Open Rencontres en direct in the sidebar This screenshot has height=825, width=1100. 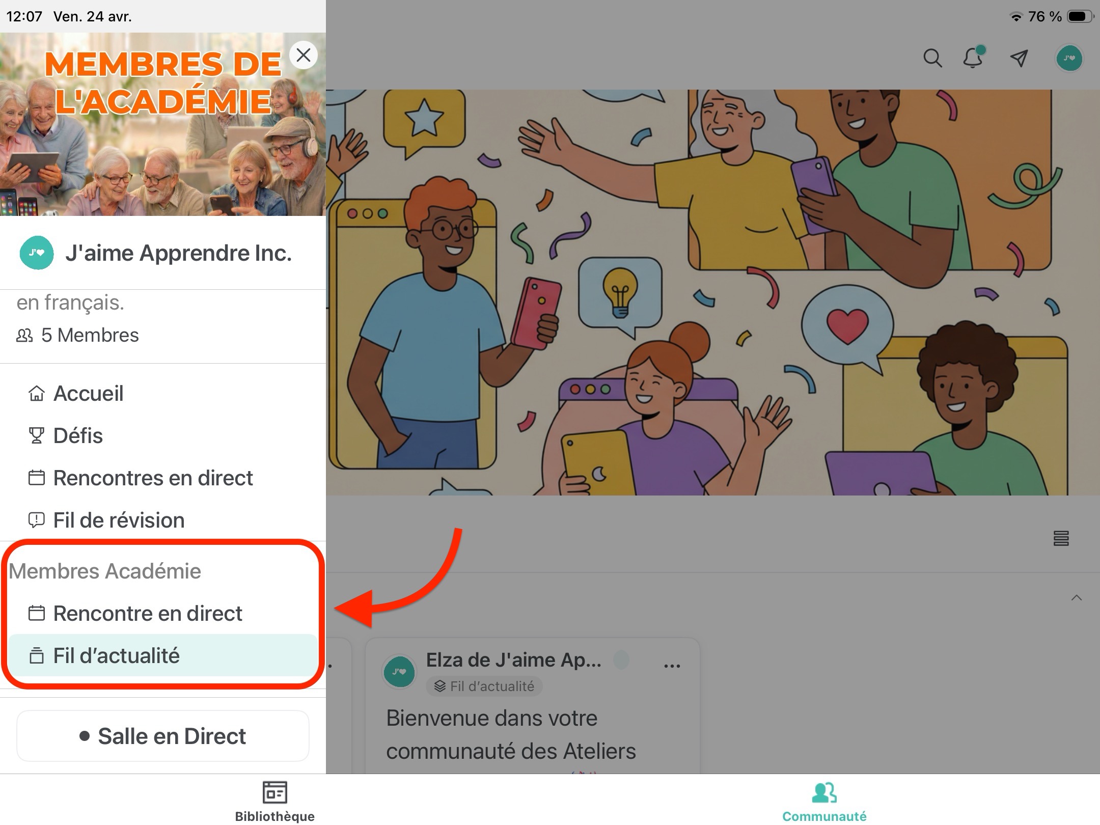(x=163, y=478)
